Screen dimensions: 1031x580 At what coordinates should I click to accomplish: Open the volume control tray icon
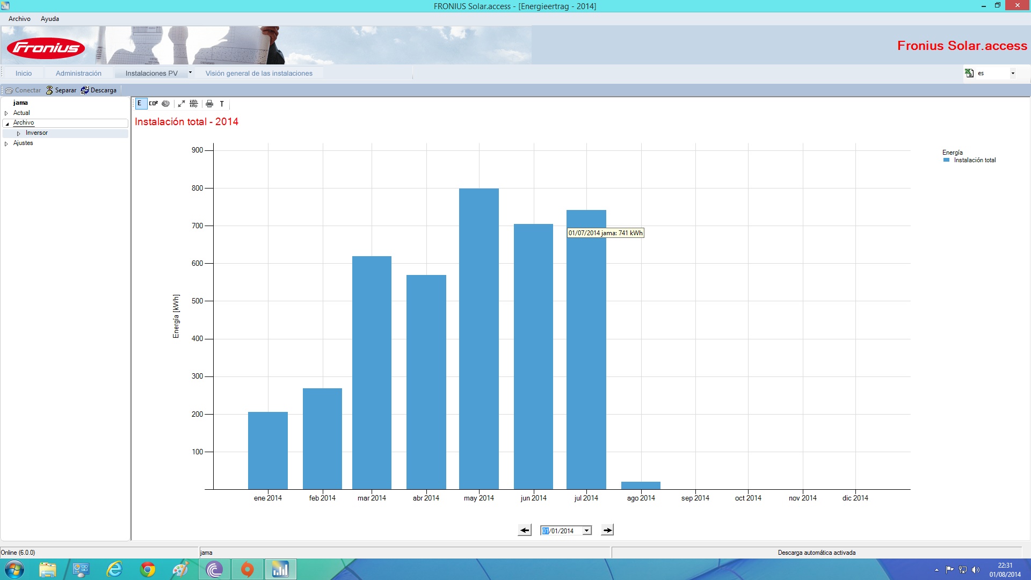pos(976,570)
